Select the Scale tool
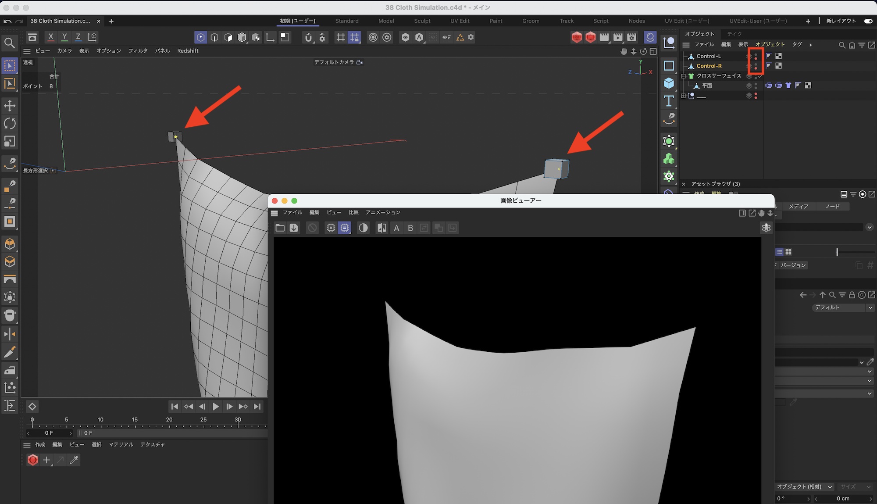The width and height of the screenshot is (877, 504). [x=10, y=141]
